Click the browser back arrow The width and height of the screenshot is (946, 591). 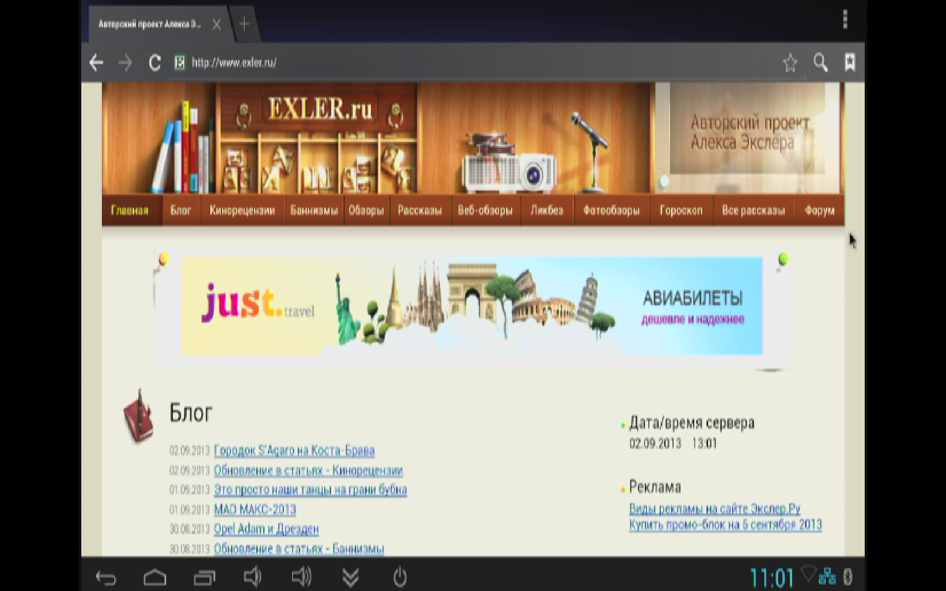97,63
